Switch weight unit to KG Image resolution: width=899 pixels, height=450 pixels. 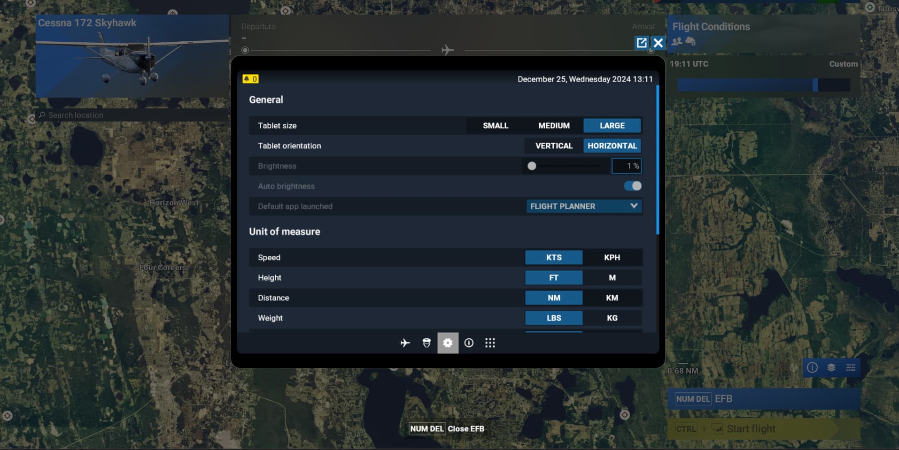click(x=612, y=318)
